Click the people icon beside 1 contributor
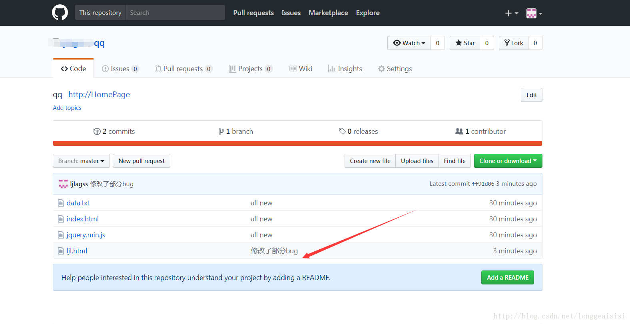 459,131
